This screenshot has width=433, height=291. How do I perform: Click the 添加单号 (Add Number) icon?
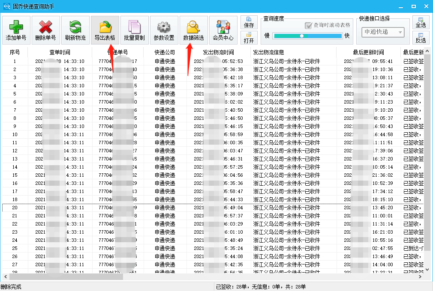[16, 29]
